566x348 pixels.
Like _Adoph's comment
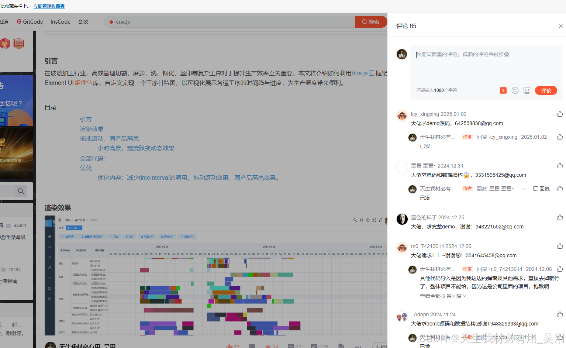click(x=560, y=314)
